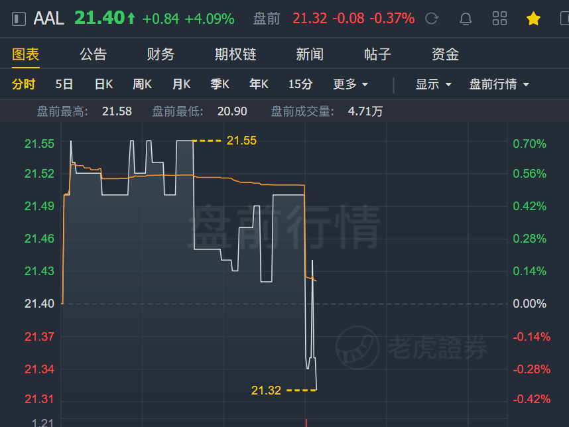The image size is (569, 427).
Task: Choose the 月K monthly chart
Action: (x=182, y=84)
